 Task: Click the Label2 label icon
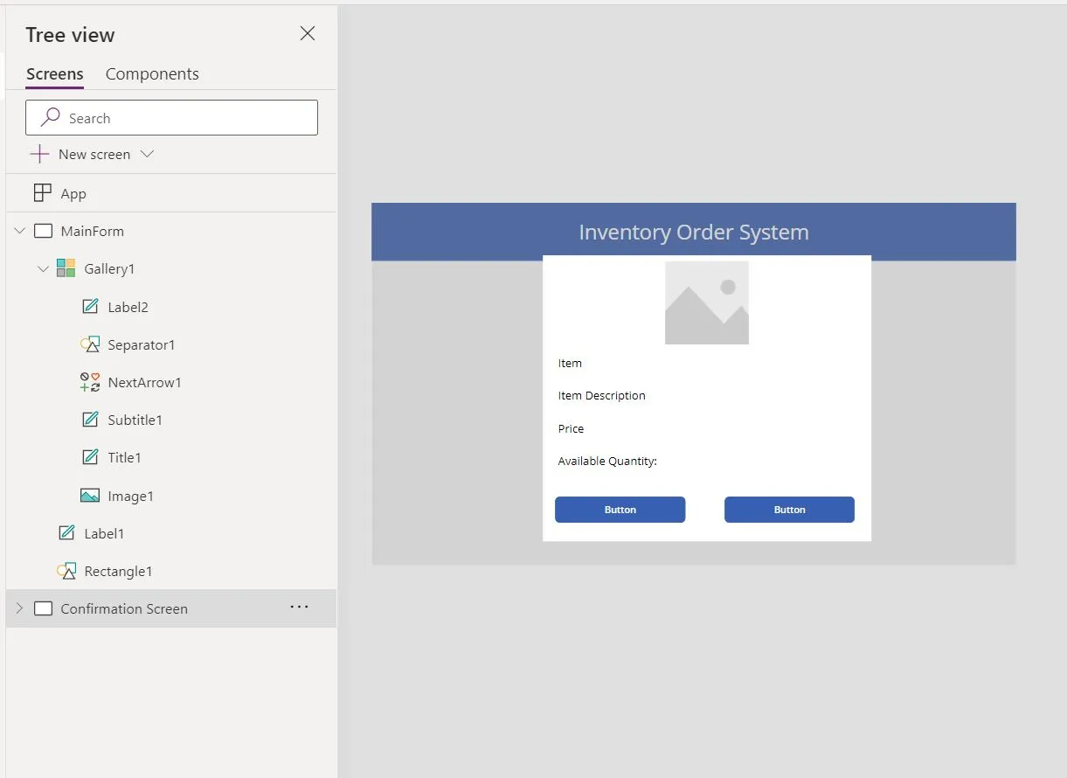point(90,306)
